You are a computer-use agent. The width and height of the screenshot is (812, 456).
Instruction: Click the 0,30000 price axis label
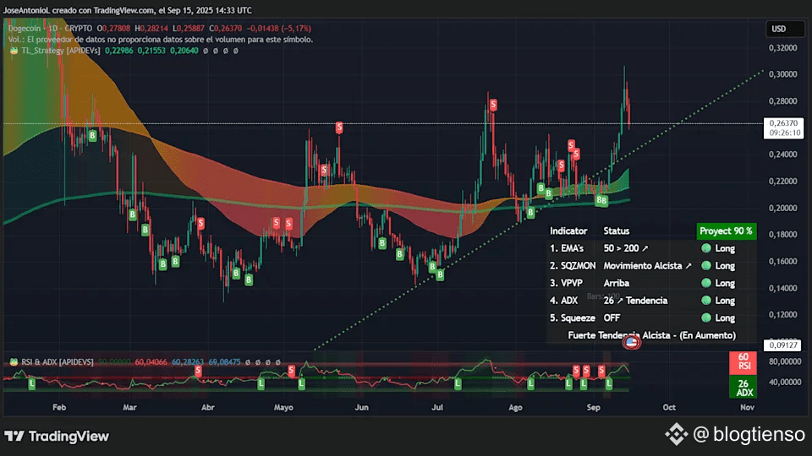pyautogui.click(x=783, y=74)
